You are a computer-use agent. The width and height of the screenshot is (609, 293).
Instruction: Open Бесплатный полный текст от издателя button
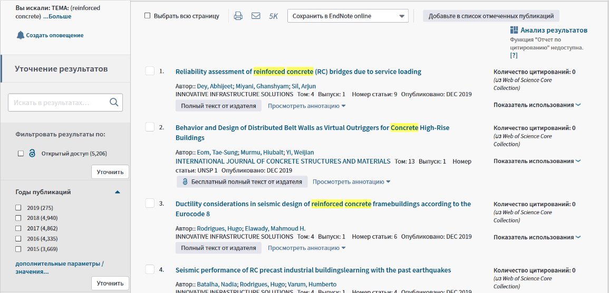coord(242,181)
